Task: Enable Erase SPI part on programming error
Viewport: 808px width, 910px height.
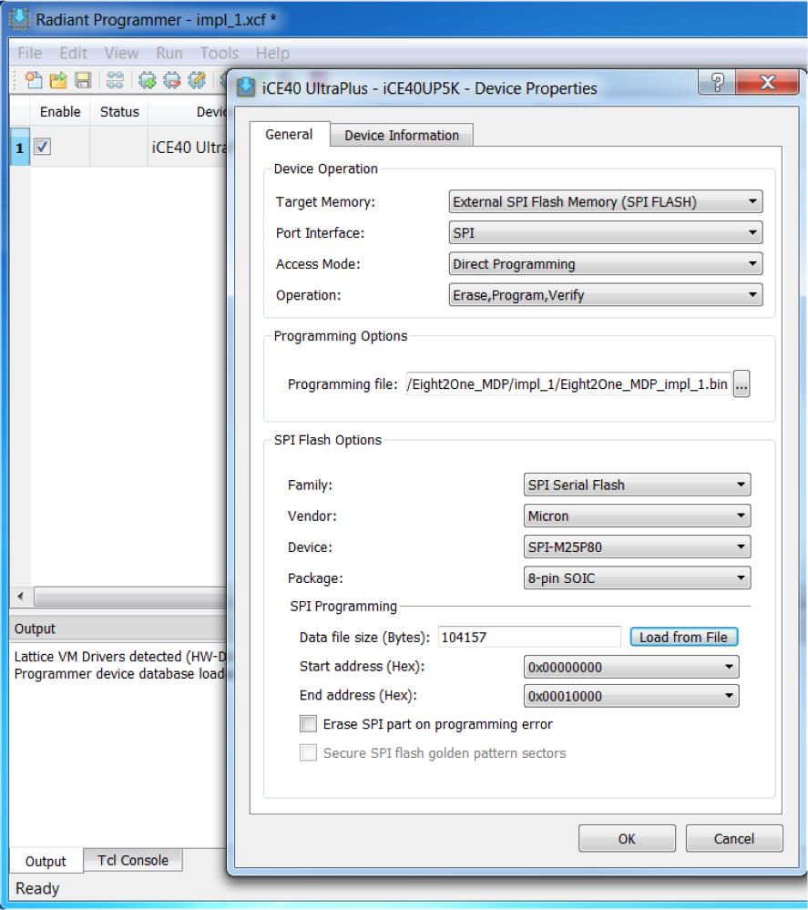Action: 310,725
